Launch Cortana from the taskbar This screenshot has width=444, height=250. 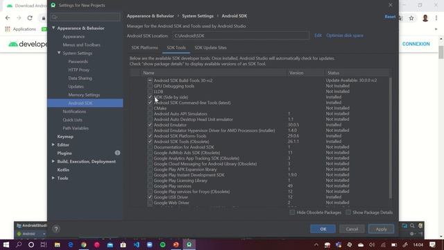click(x=31, y=244)
